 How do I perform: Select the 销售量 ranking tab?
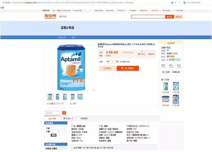pyautogui.click(x=48, y=148)
